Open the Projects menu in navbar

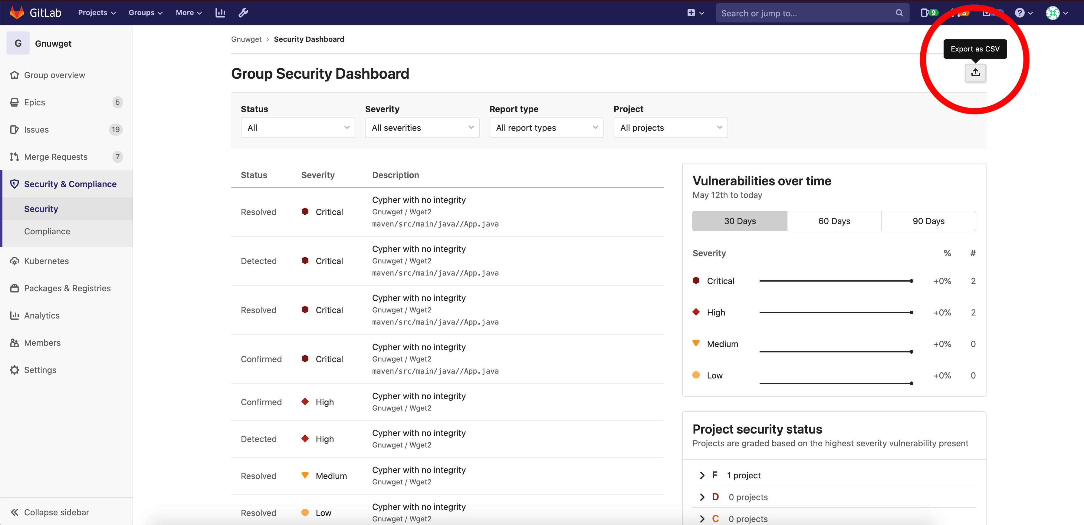point(96,13)
